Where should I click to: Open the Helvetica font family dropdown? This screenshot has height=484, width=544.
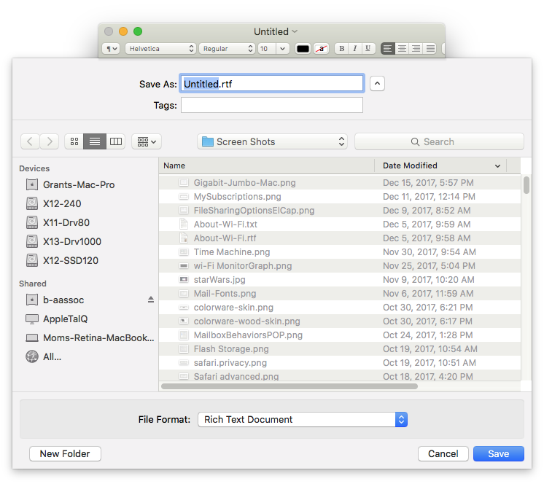coord(160,49)
